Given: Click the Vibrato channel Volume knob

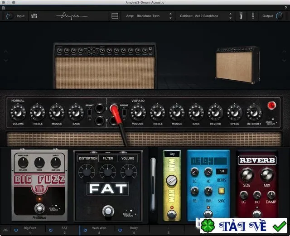Looking at the screenshot, I should coord(138,112).
